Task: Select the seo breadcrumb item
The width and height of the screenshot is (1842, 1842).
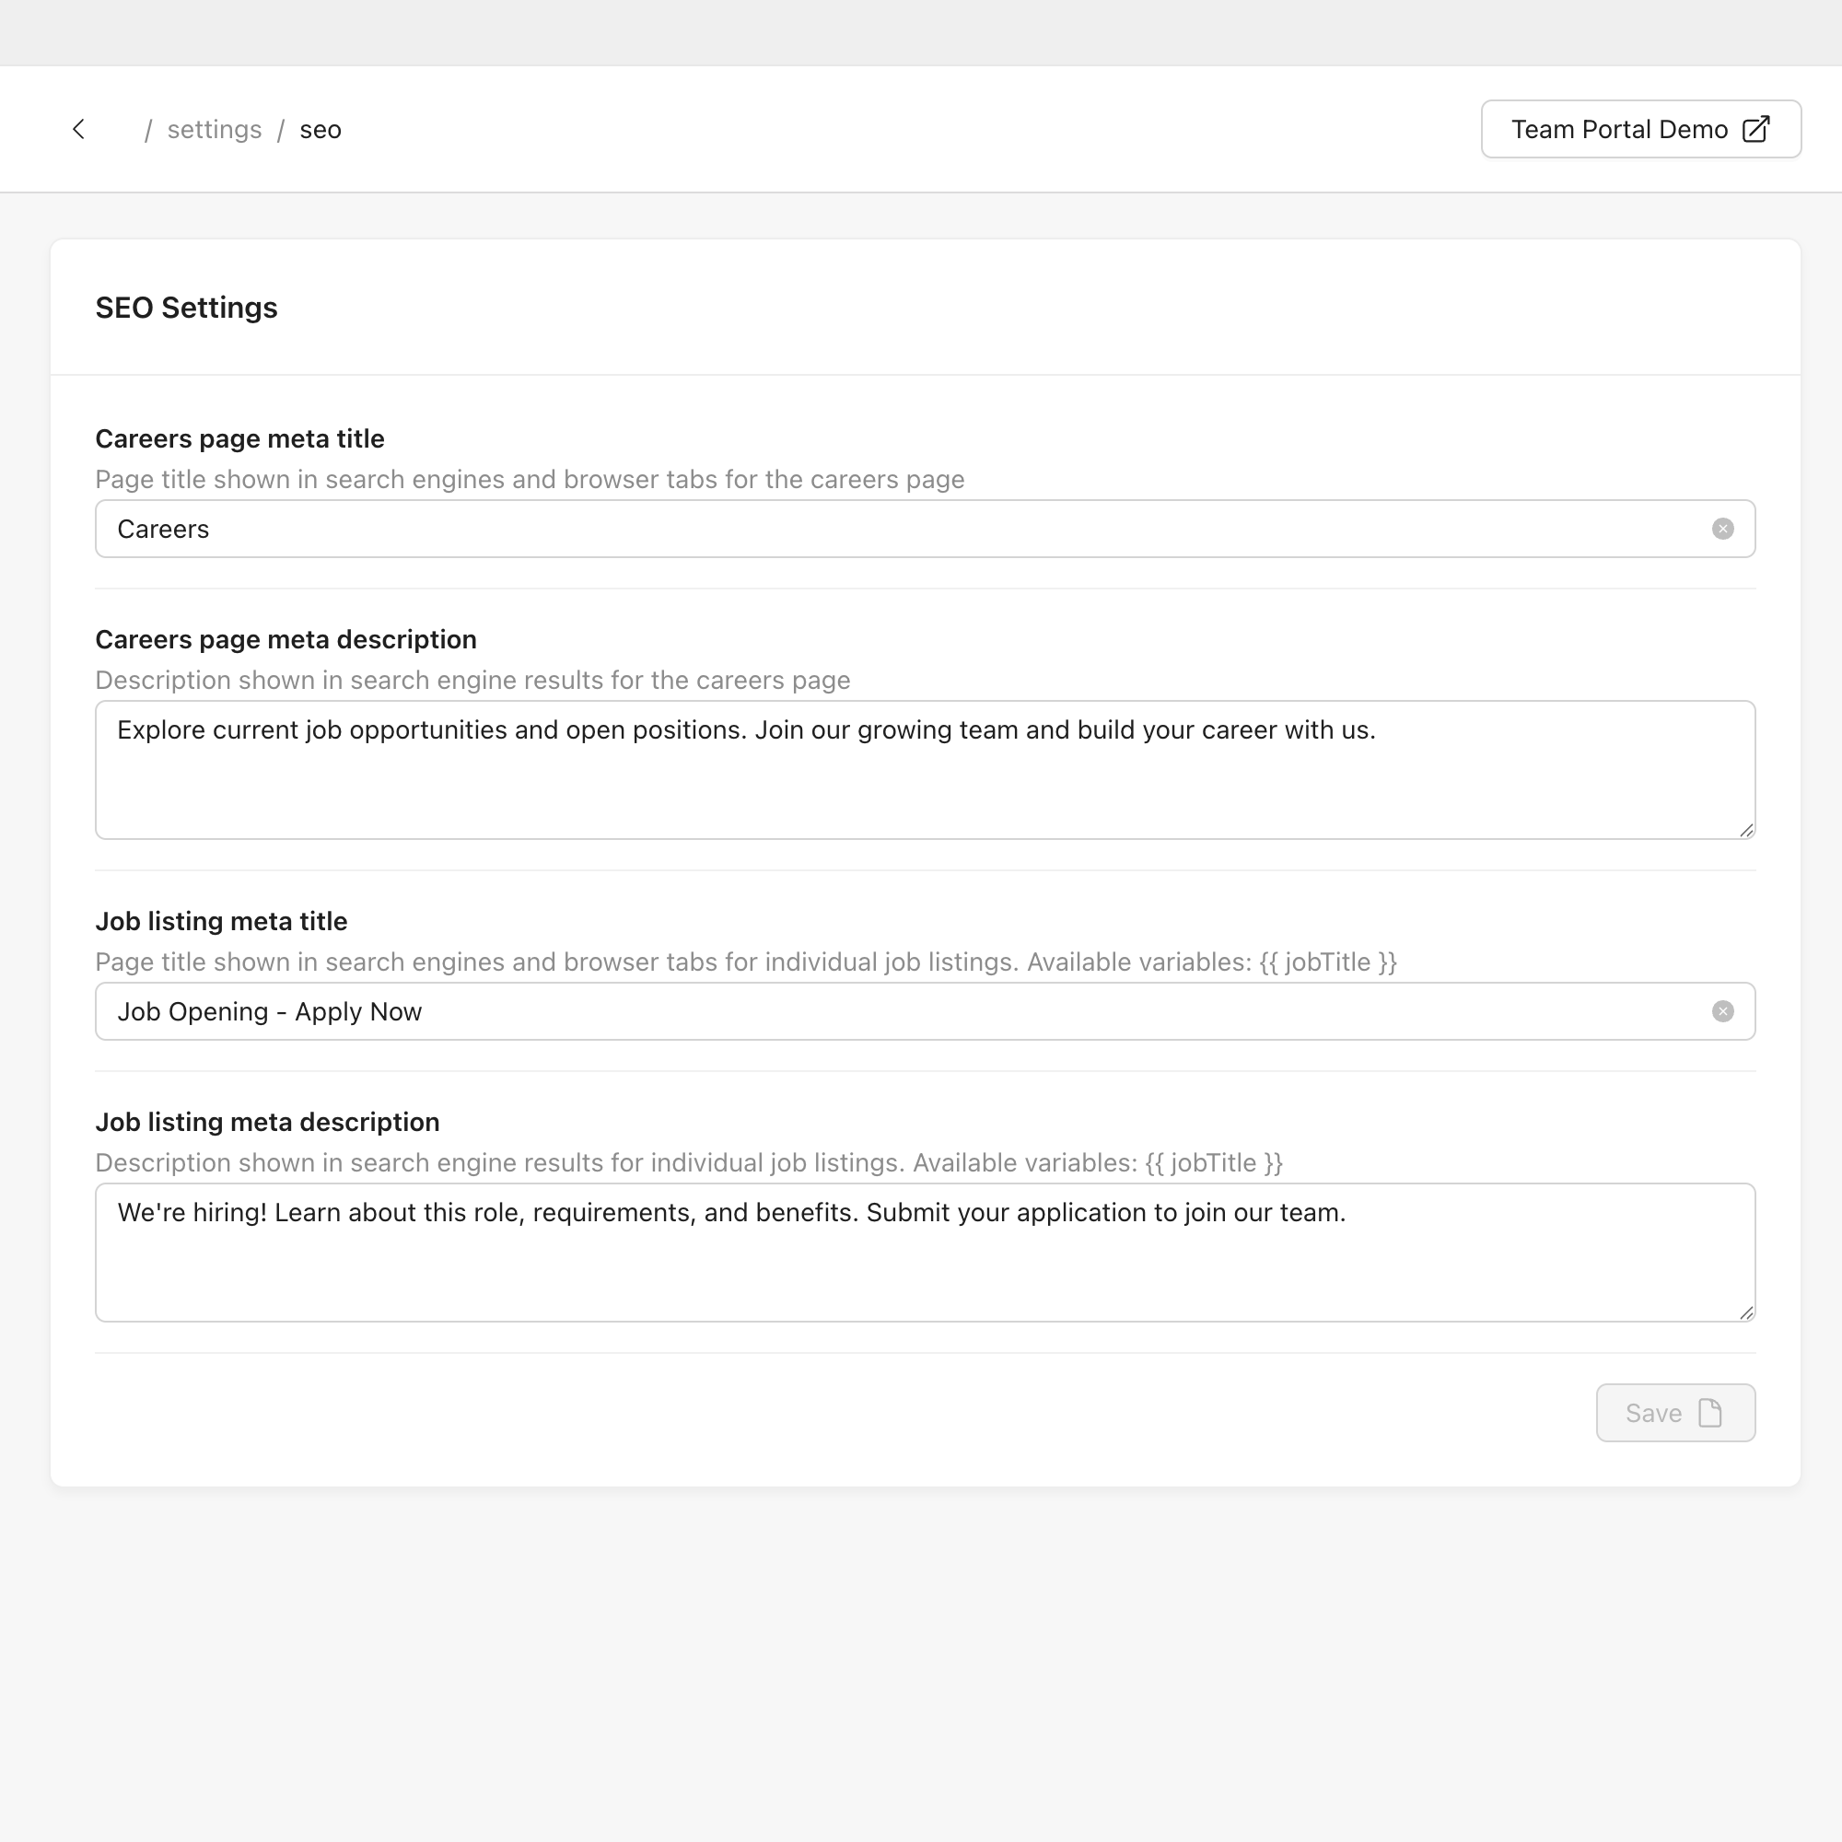Action: 321,129
